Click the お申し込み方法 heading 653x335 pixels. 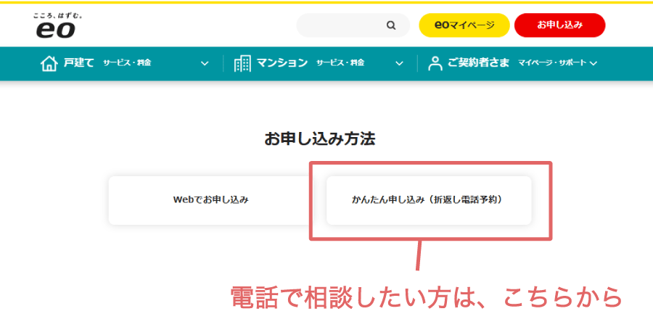tap(320, 139)
